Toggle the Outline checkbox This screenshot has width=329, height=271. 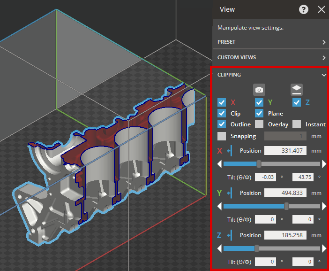(222, 124)
